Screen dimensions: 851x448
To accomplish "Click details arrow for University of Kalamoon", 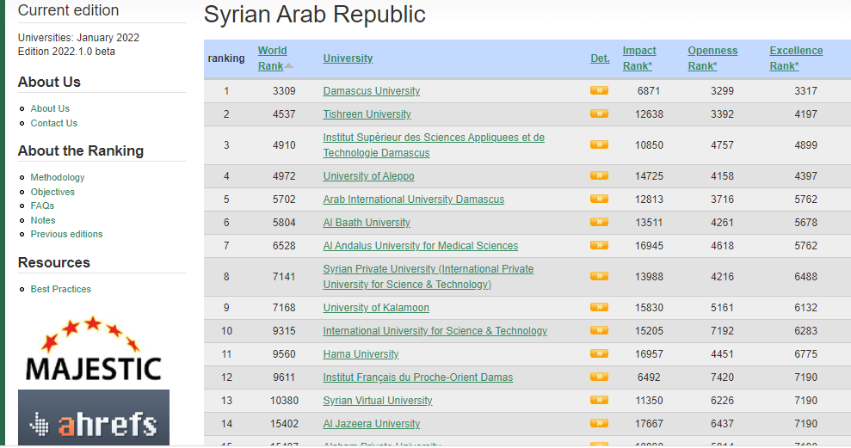I will (x=599, y=307).
